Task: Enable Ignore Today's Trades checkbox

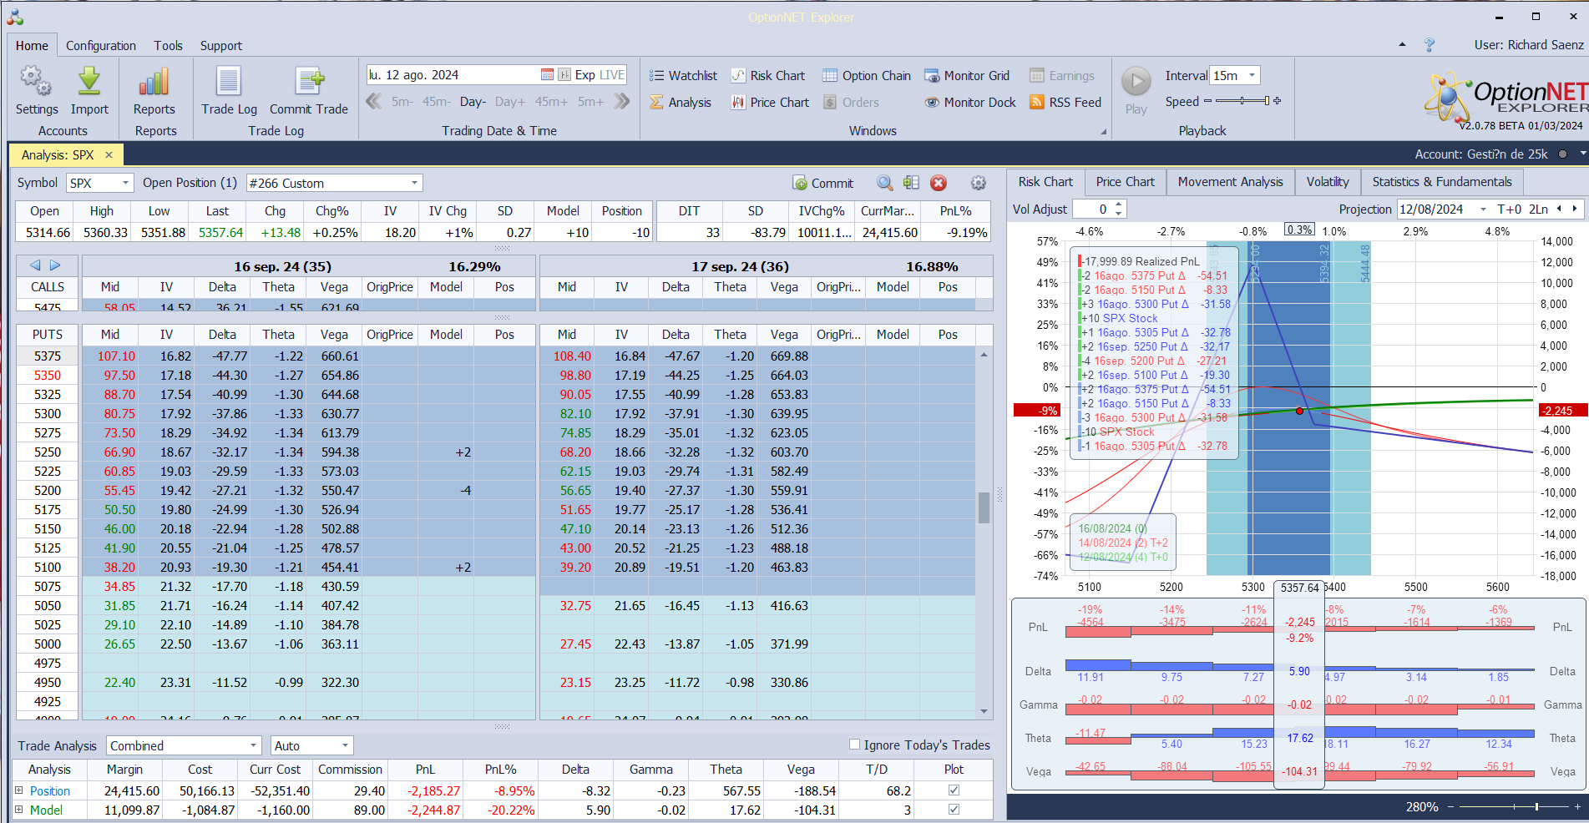Action: point(854,745)
